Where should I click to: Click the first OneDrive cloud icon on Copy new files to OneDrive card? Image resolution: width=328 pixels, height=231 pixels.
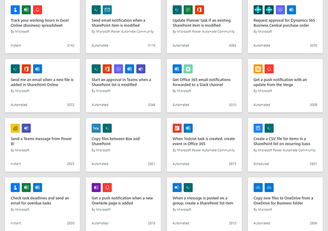tap(258, 188)
